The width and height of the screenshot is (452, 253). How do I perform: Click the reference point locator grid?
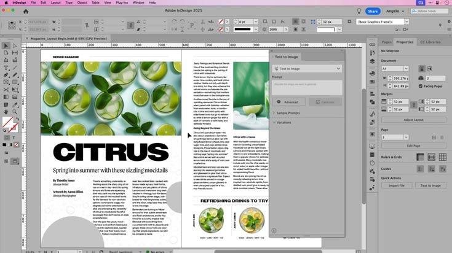click(12, 25)
